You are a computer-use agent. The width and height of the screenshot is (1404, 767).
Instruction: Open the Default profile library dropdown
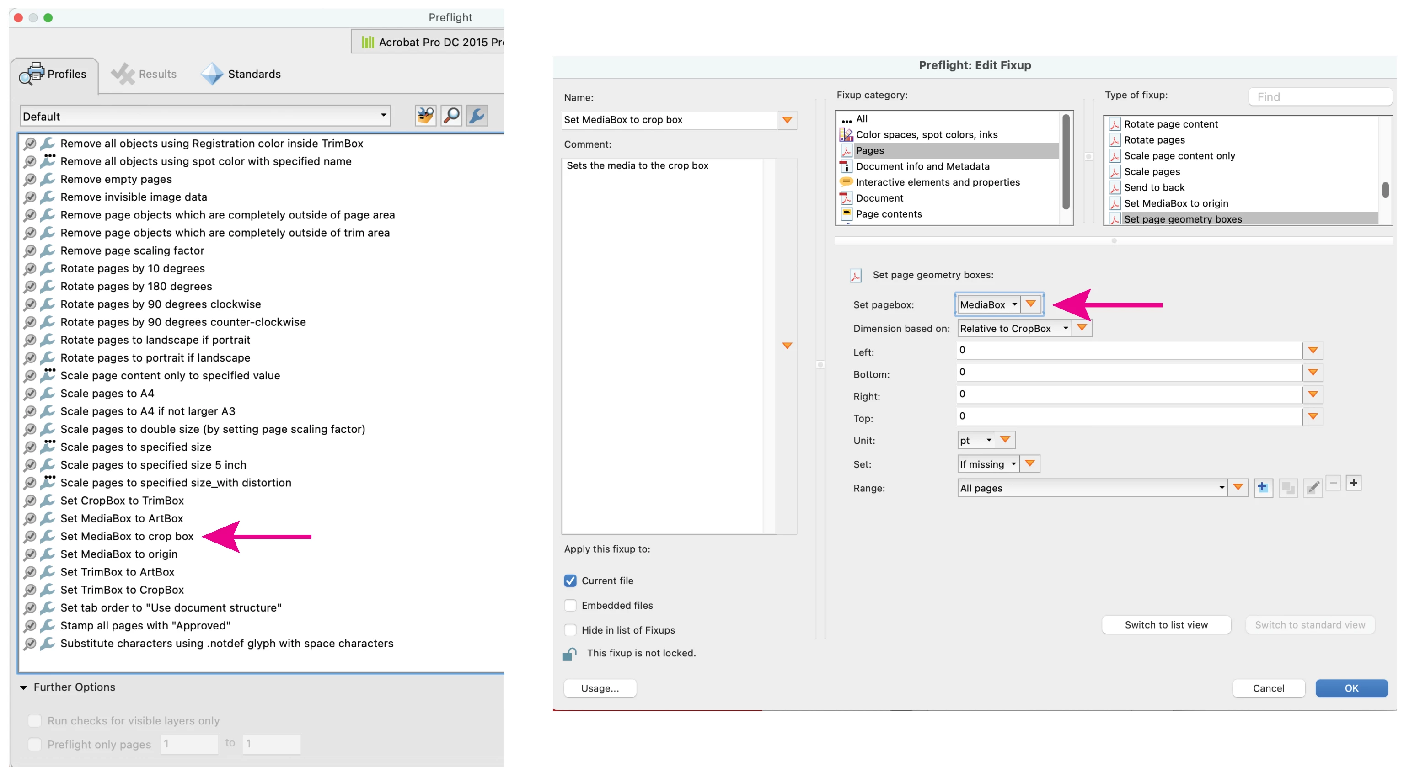coord(205,116)
